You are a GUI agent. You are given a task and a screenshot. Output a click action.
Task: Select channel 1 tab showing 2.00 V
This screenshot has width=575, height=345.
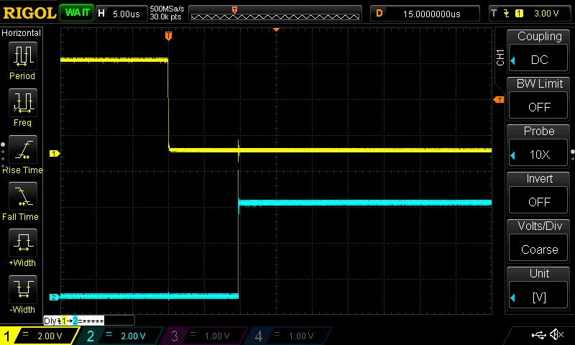click(x=40, y=336)
